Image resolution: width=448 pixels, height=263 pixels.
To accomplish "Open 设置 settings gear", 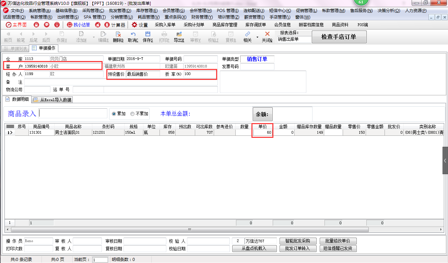I will pyautogui.click(x=140, y=25).
